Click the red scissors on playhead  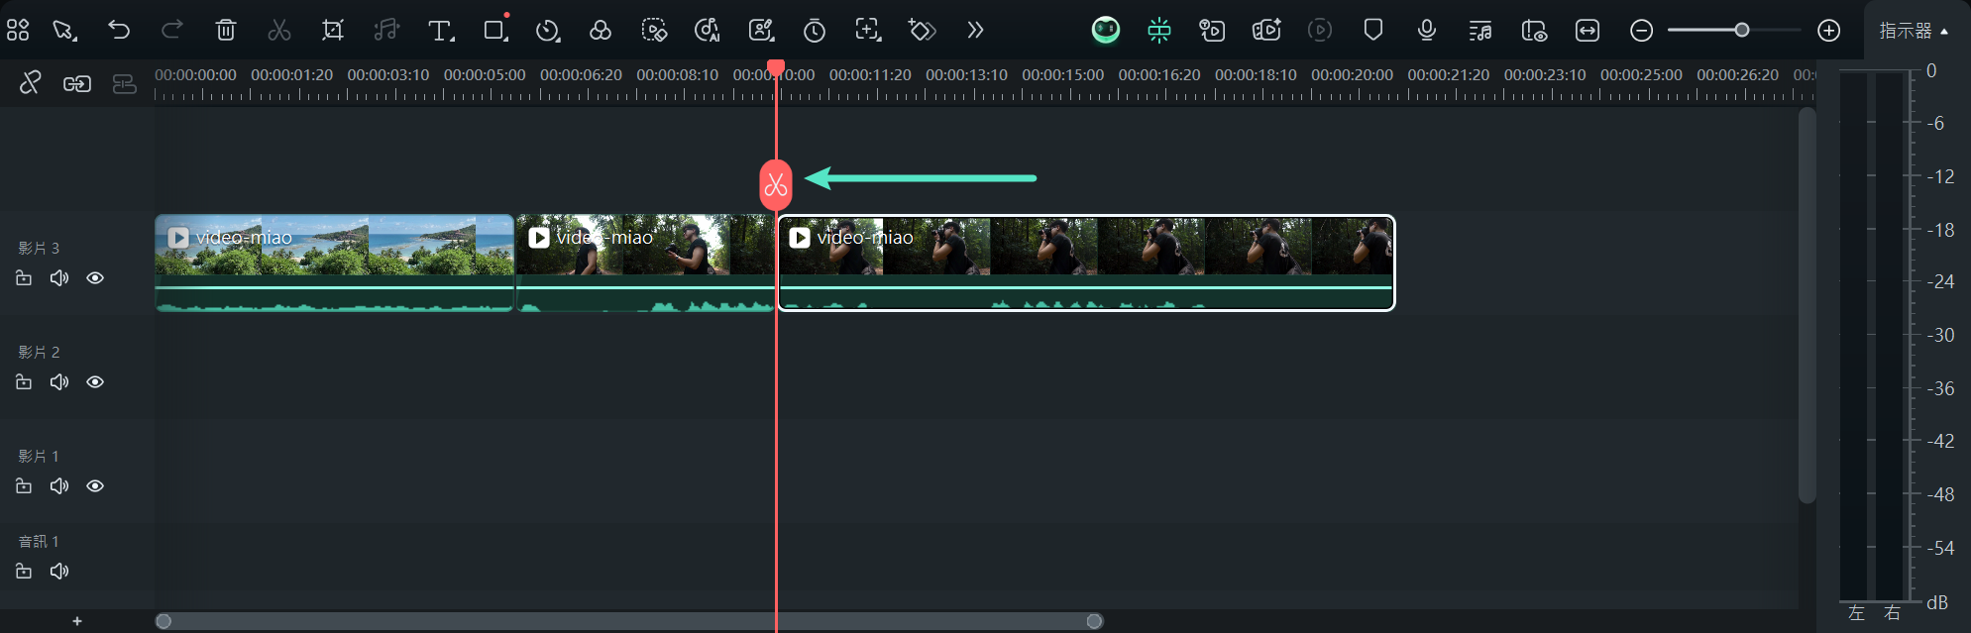(x=776, y=184)
